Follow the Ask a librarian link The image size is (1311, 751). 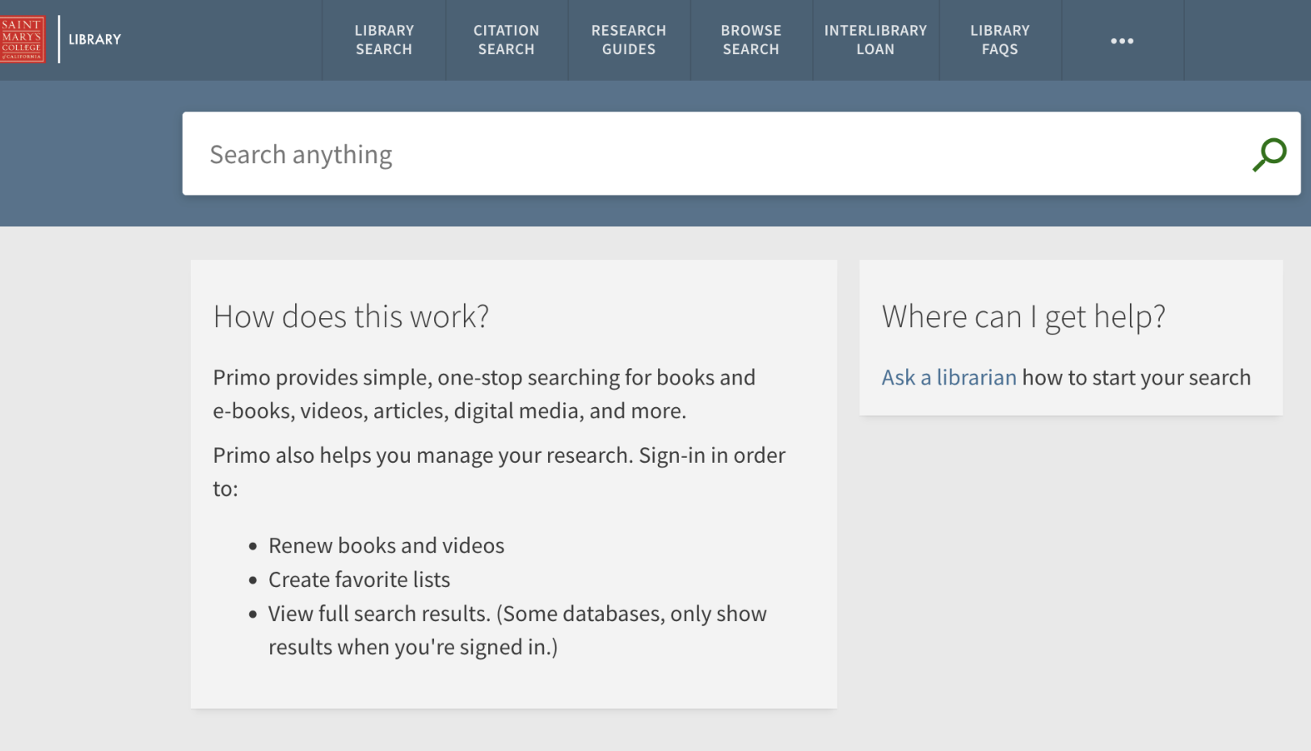click(948, 377)
